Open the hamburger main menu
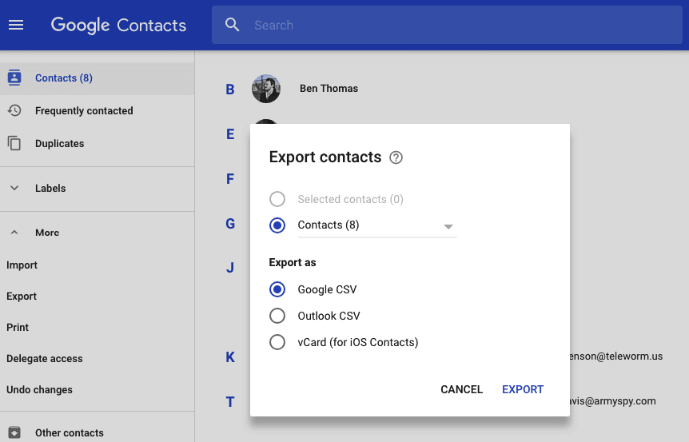The height and width of the screenshot is (442, 689). point(16,25)
